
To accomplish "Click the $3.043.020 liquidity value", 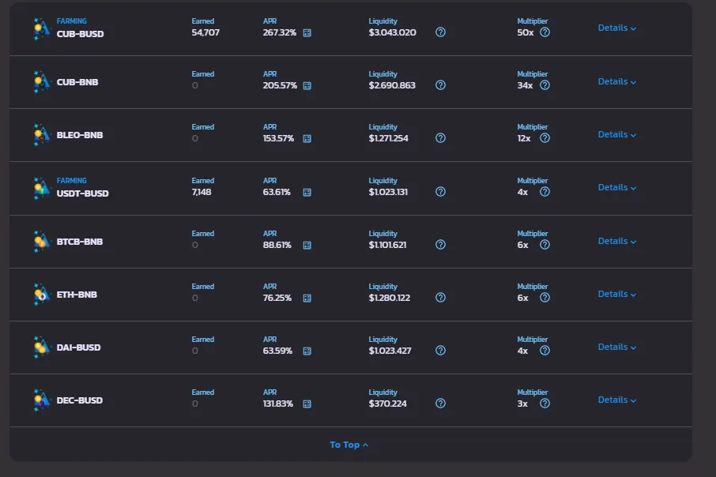I will pos(393,33).
